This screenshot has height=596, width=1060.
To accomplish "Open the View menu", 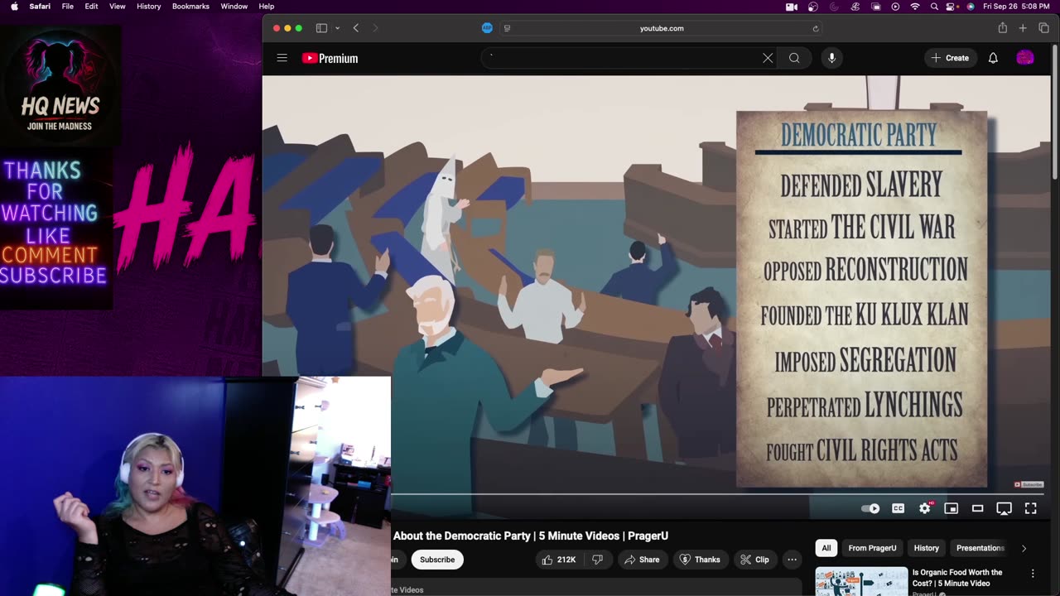I will pos(118,7).
